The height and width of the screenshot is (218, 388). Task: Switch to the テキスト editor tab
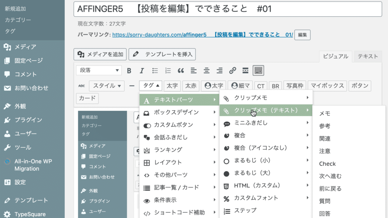coord(368,56)
